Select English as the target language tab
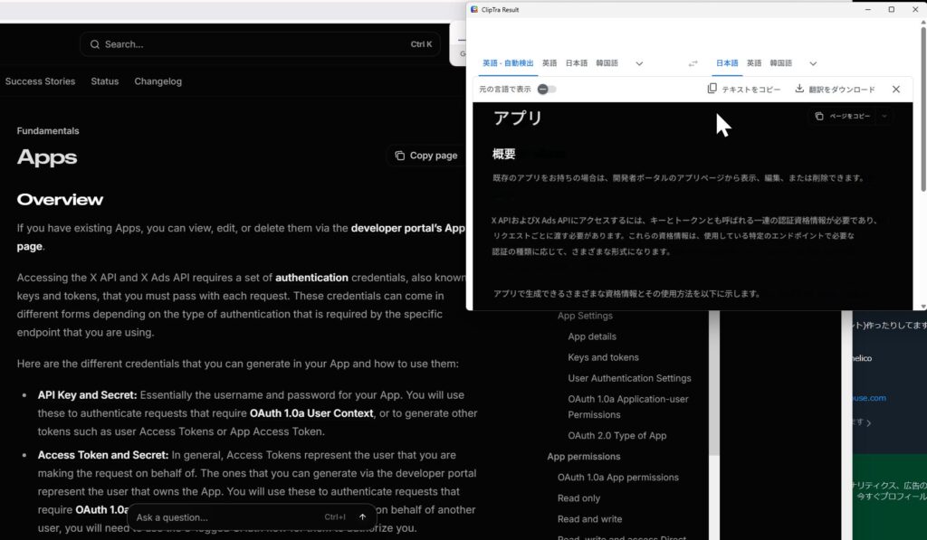 coord(753,63)
